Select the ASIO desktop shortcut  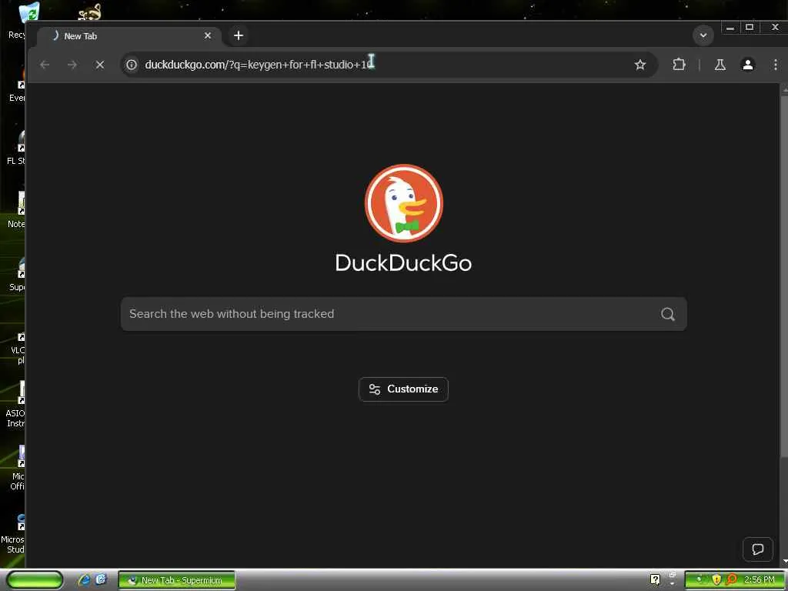point(16,404)
